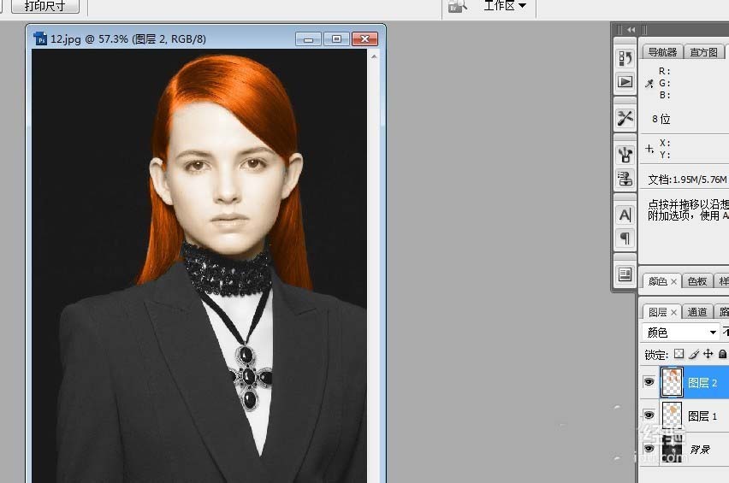This screenshot has height=483, width=729.
Task: Click the Bridge icon in options bar
Action: pos(457,6)
